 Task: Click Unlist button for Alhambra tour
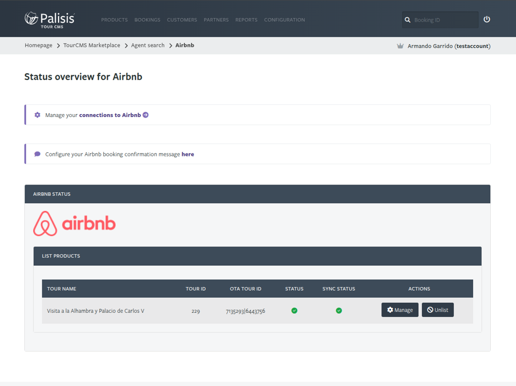pos(438,310)
